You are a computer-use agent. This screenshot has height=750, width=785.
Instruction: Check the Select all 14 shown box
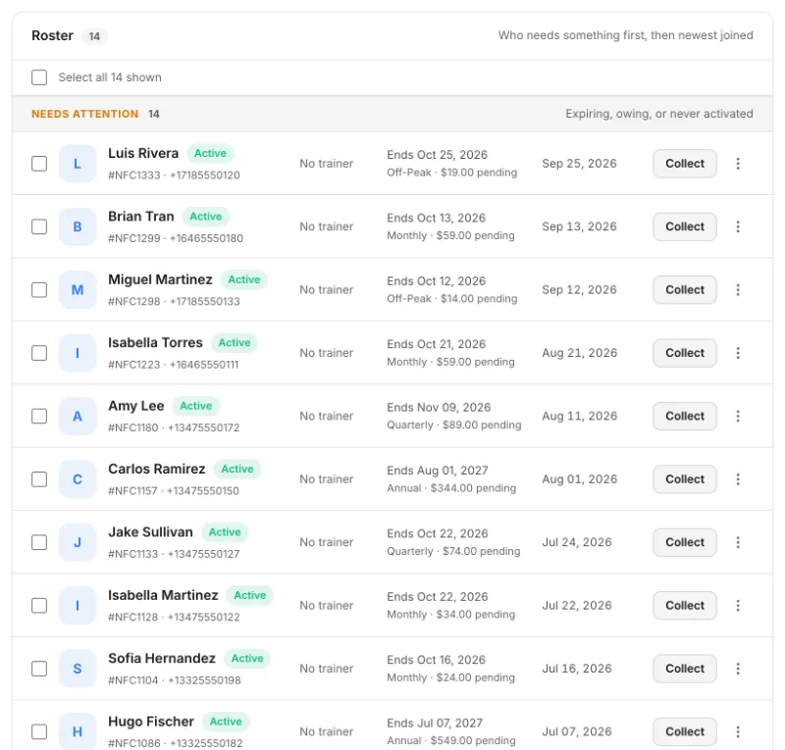click(x=39, y=77)
